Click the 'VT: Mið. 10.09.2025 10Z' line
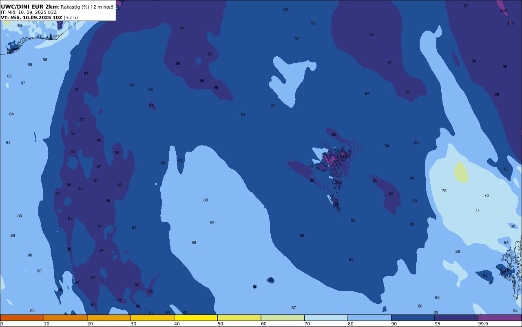 point(31,18)
